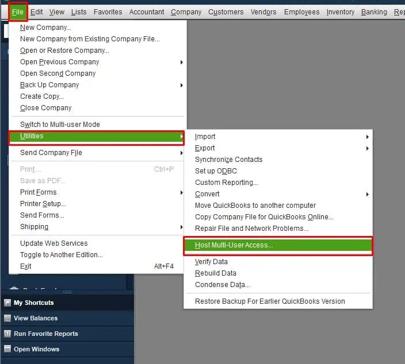The height and width of the screenshot is (364, 405).
Task: Expand the Shipping submenu
Action: click(x=97, y=227)
